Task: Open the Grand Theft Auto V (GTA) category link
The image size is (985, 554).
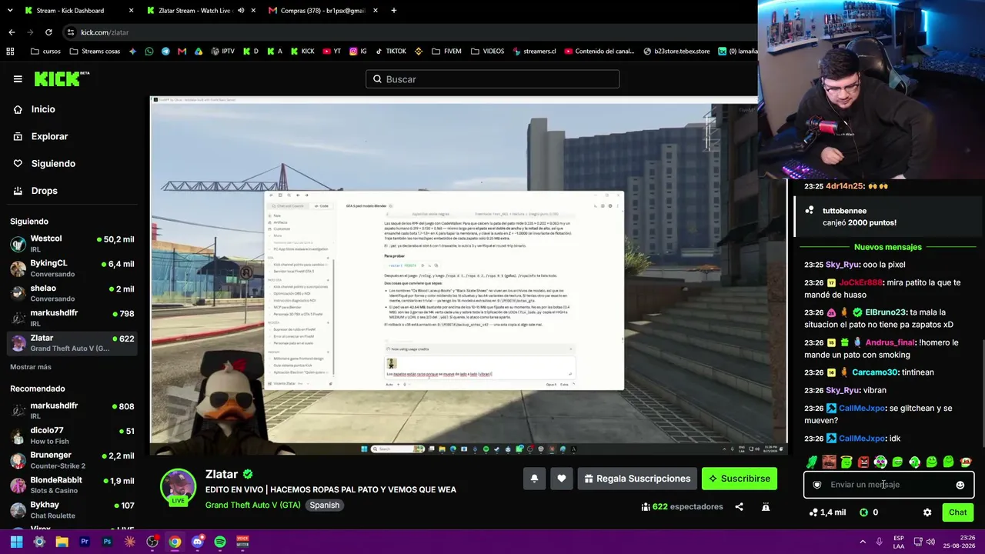Action: click(252, 506)
